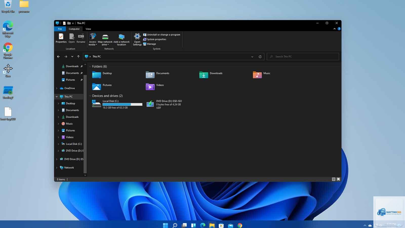Screen dimensions: 405x228
Task: Switch to the Computer ribbon tab
Action: point(74,29)
